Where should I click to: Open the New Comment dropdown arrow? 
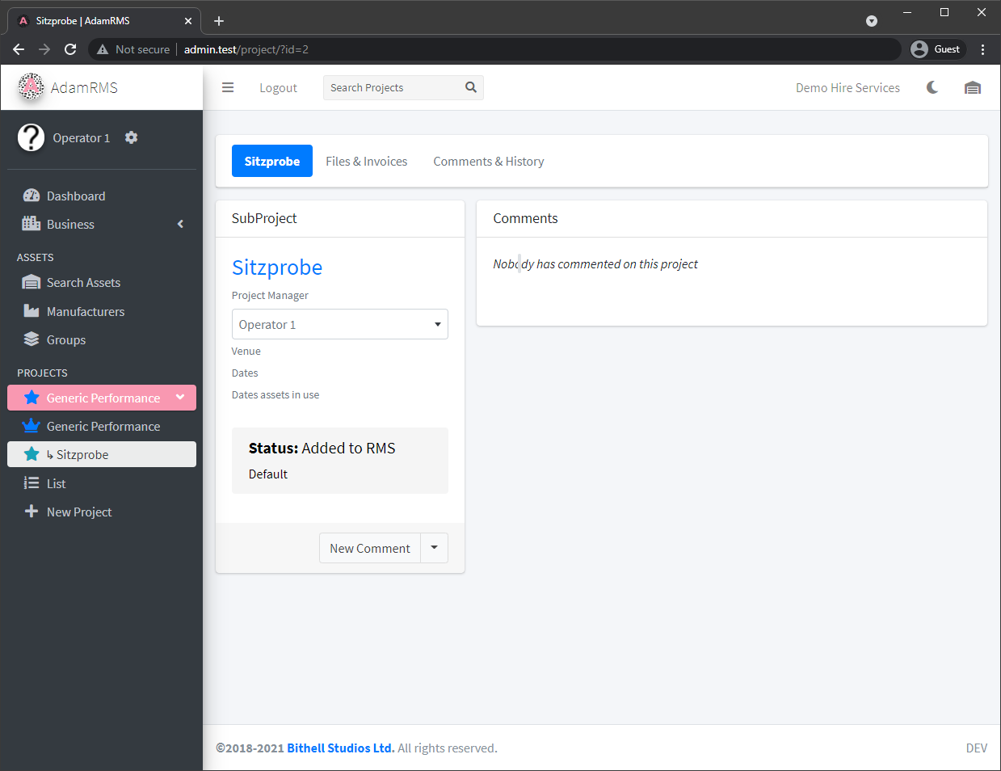[x=434, y=548]
